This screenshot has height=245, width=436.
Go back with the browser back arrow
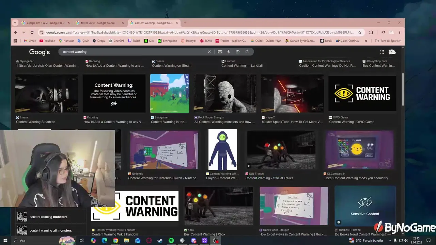pos(16,32)
